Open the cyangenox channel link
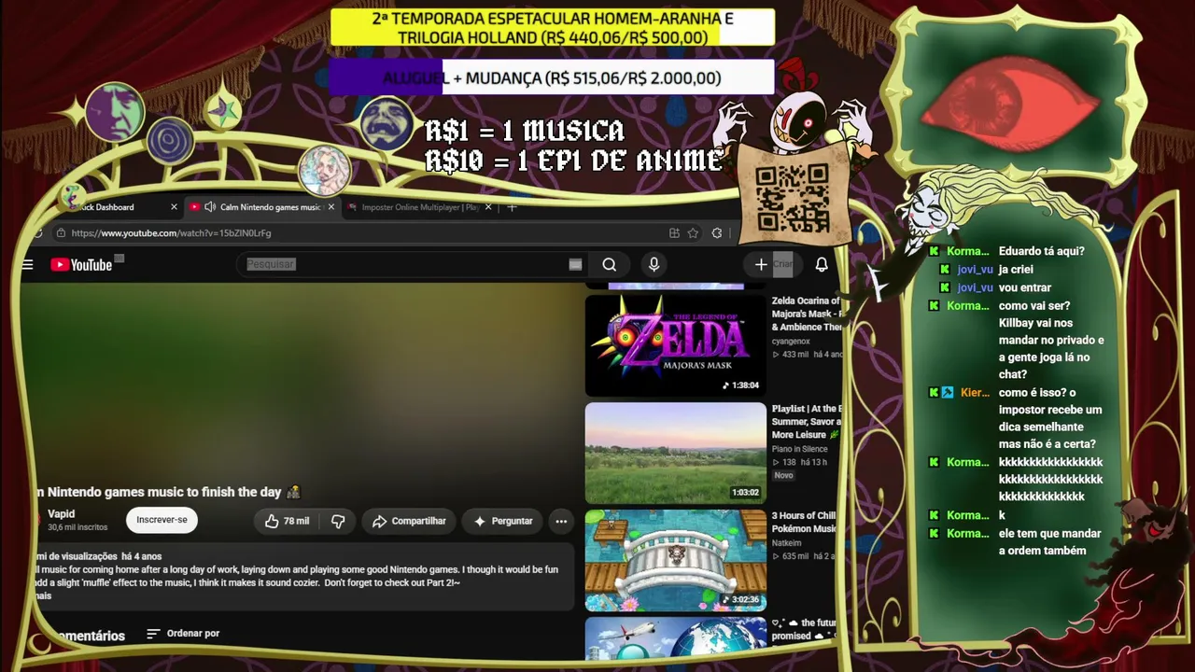This screenshot has width=1195, height=672. coord(793,342)
